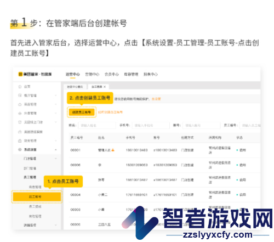
Task: Open 角色管理 in the sidebar
Action: pyautogui.click(x=35, y=187)
